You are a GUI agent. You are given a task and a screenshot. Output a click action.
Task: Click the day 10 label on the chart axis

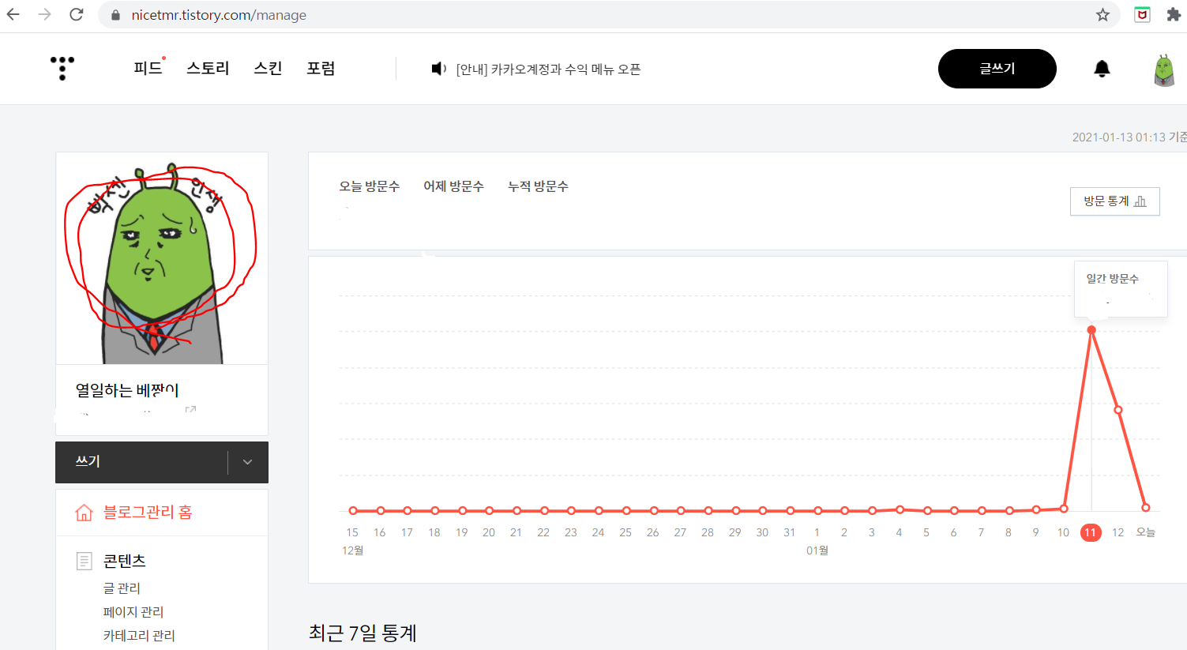(x=1063, y=532)
